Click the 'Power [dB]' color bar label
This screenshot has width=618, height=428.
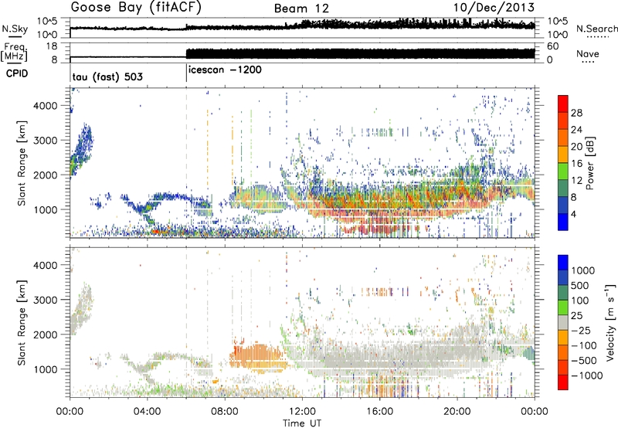pos(589,163)
